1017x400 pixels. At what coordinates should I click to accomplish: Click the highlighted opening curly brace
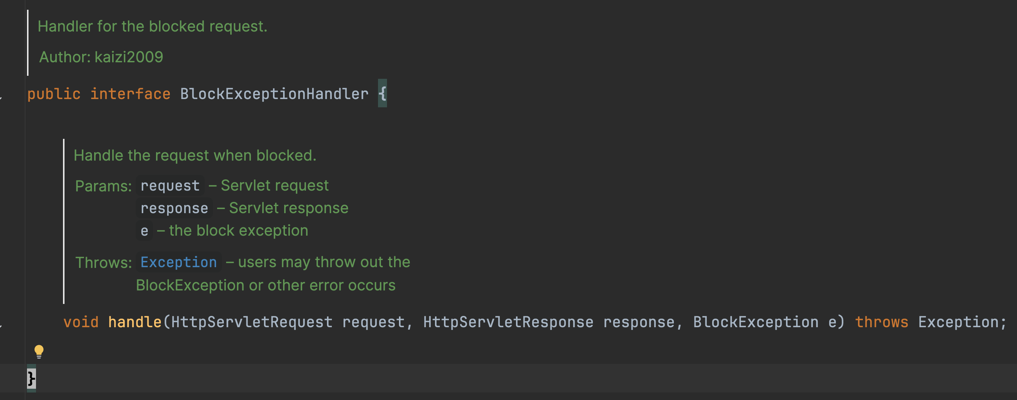pyautogui.click(x=382, y=93)
